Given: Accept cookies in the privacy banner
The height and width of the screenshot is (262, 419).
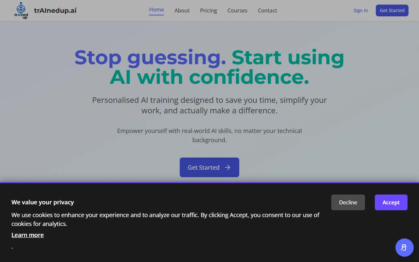Looking at the screenshot, I should coord(391,202).
